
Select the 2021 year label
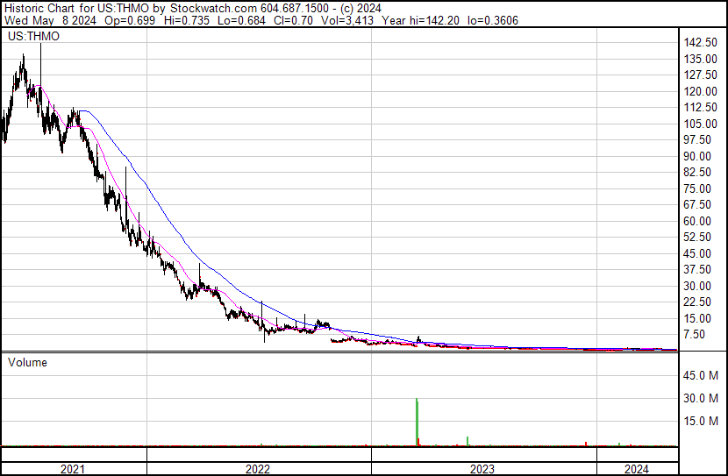pos(74,469)
